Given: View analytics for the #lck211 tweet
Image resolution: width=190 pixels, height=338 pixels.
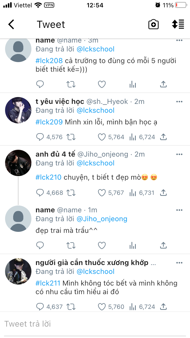Looking at the screenshot, I should point(133,307).
